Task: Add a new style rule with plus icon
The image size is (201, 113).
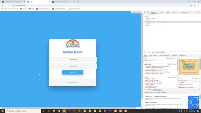Action: point(175,58)
